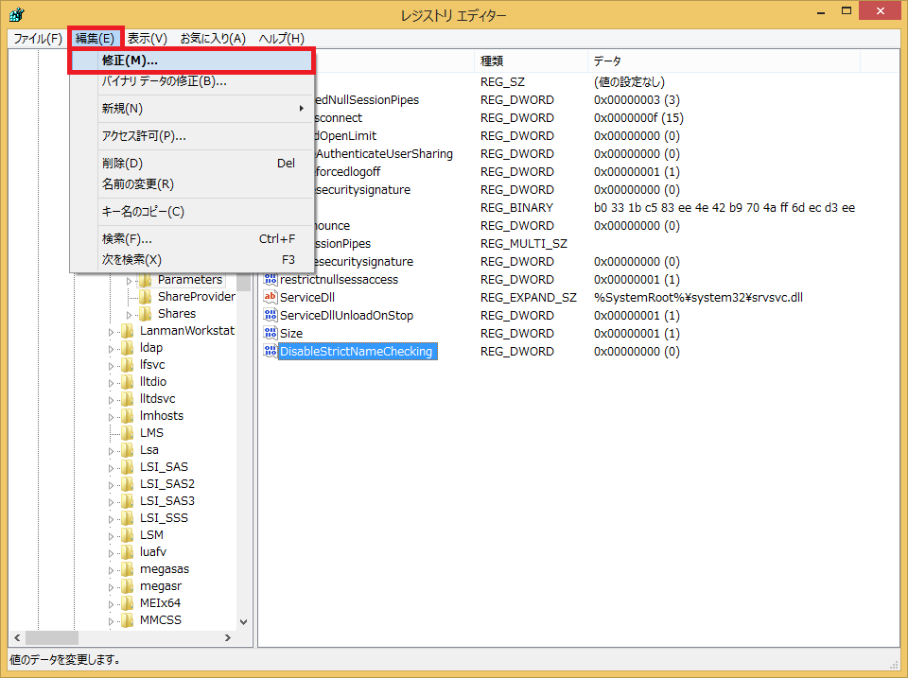Choose 修正(M)... from the Edit menu
The width and height of the screenshot is (908, 678).
[x=191, y=61]
